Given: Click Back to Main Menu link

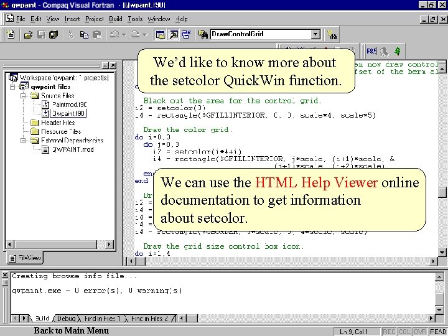Looking at the screenshot, I should (x=71, y=330).
